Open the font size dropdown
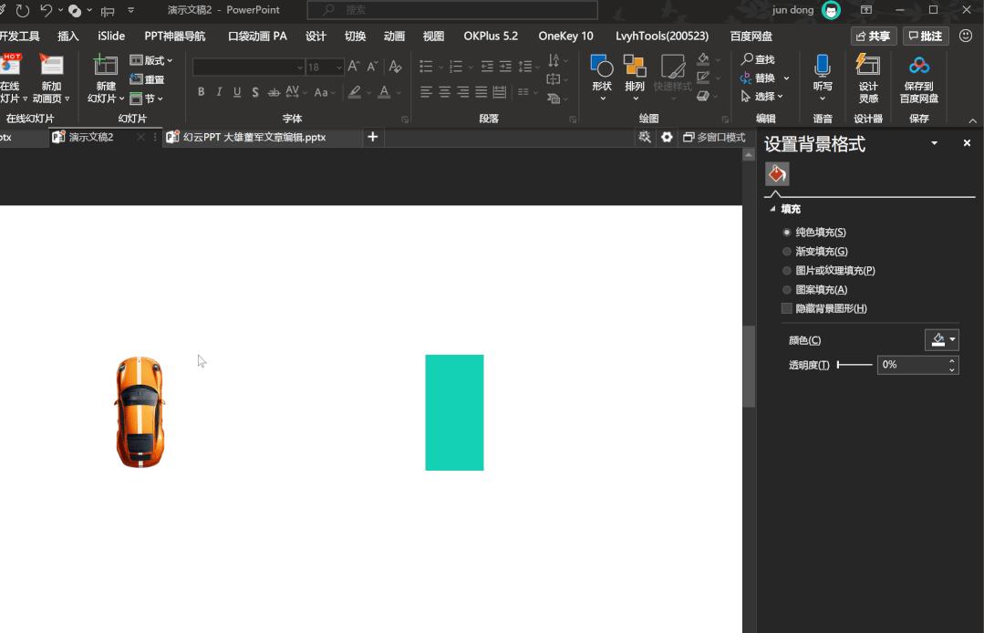 pos(338,67)
